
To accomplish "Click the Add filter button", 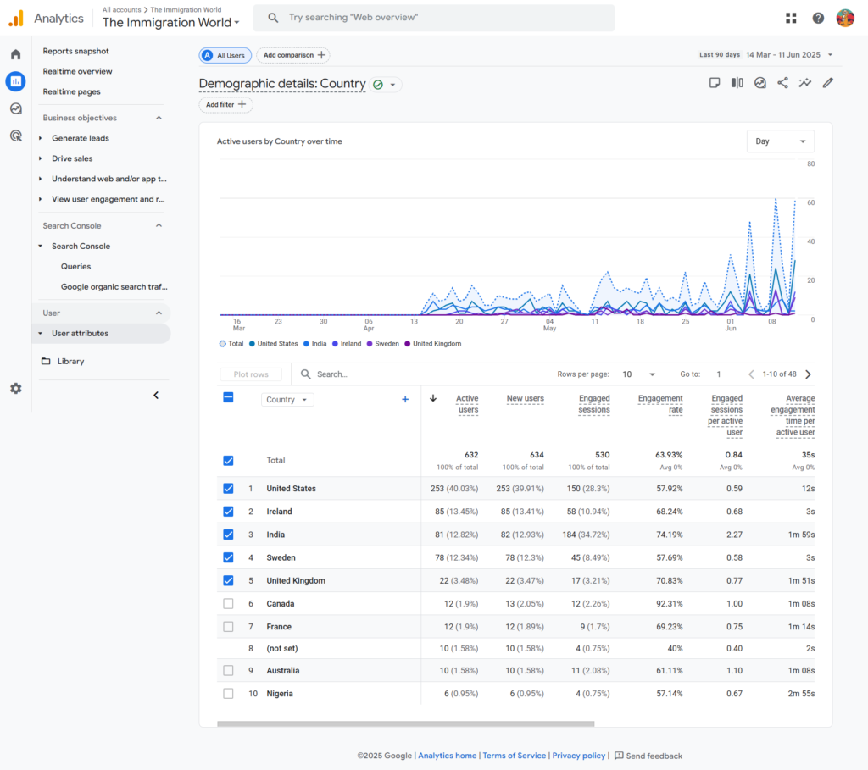I will (225, 104).
